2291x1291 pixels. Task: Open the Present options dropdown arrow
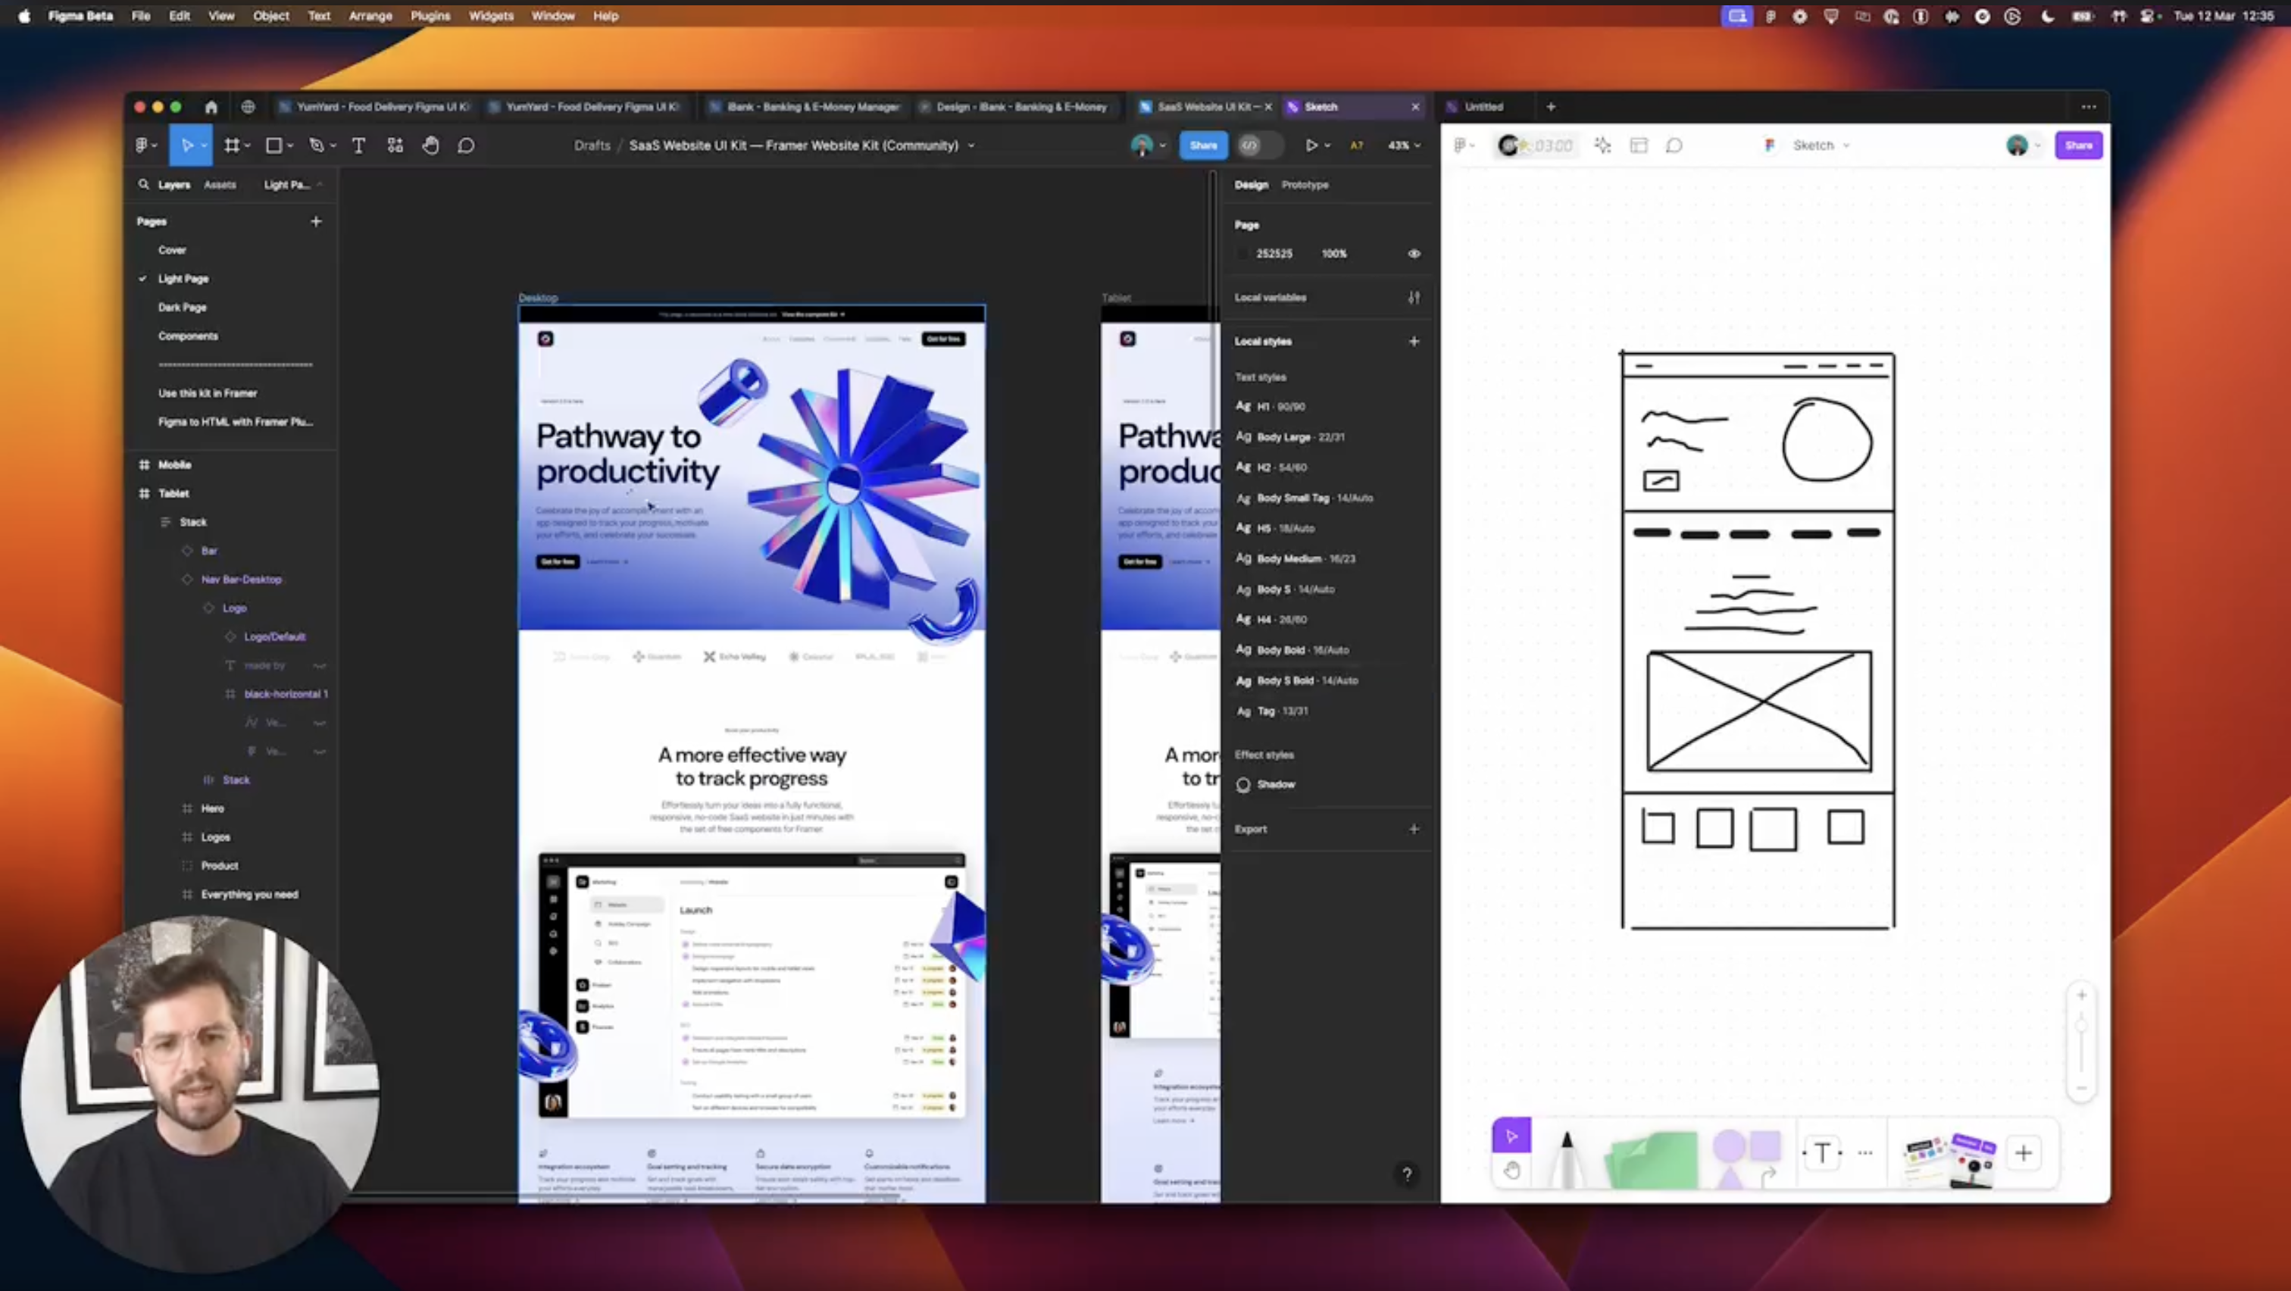1328,145
